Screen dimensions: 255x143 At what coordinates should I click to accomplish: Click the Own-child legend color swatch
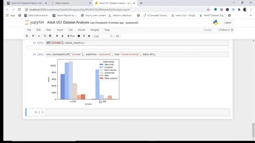pyautogui.click(x=101, y=64)
